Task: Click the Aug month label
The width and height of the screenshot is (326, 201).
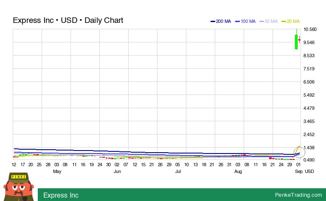Action: (238, 171)
